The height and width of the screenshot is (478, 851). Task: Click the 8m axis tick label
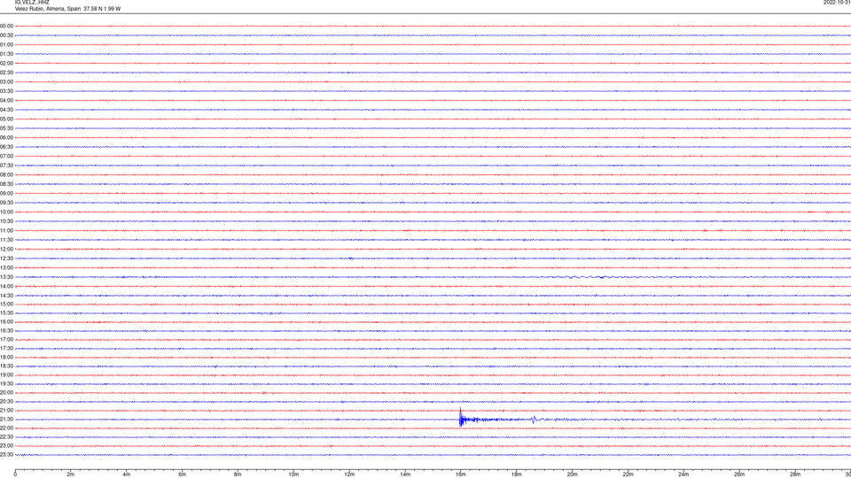click(238, 474)
